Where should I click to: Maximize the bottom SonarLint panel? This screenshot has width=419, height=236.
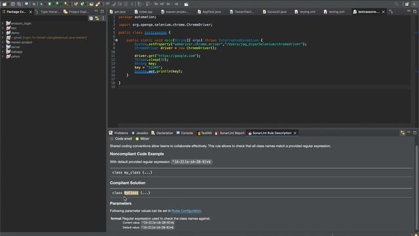tap(414, 132)
